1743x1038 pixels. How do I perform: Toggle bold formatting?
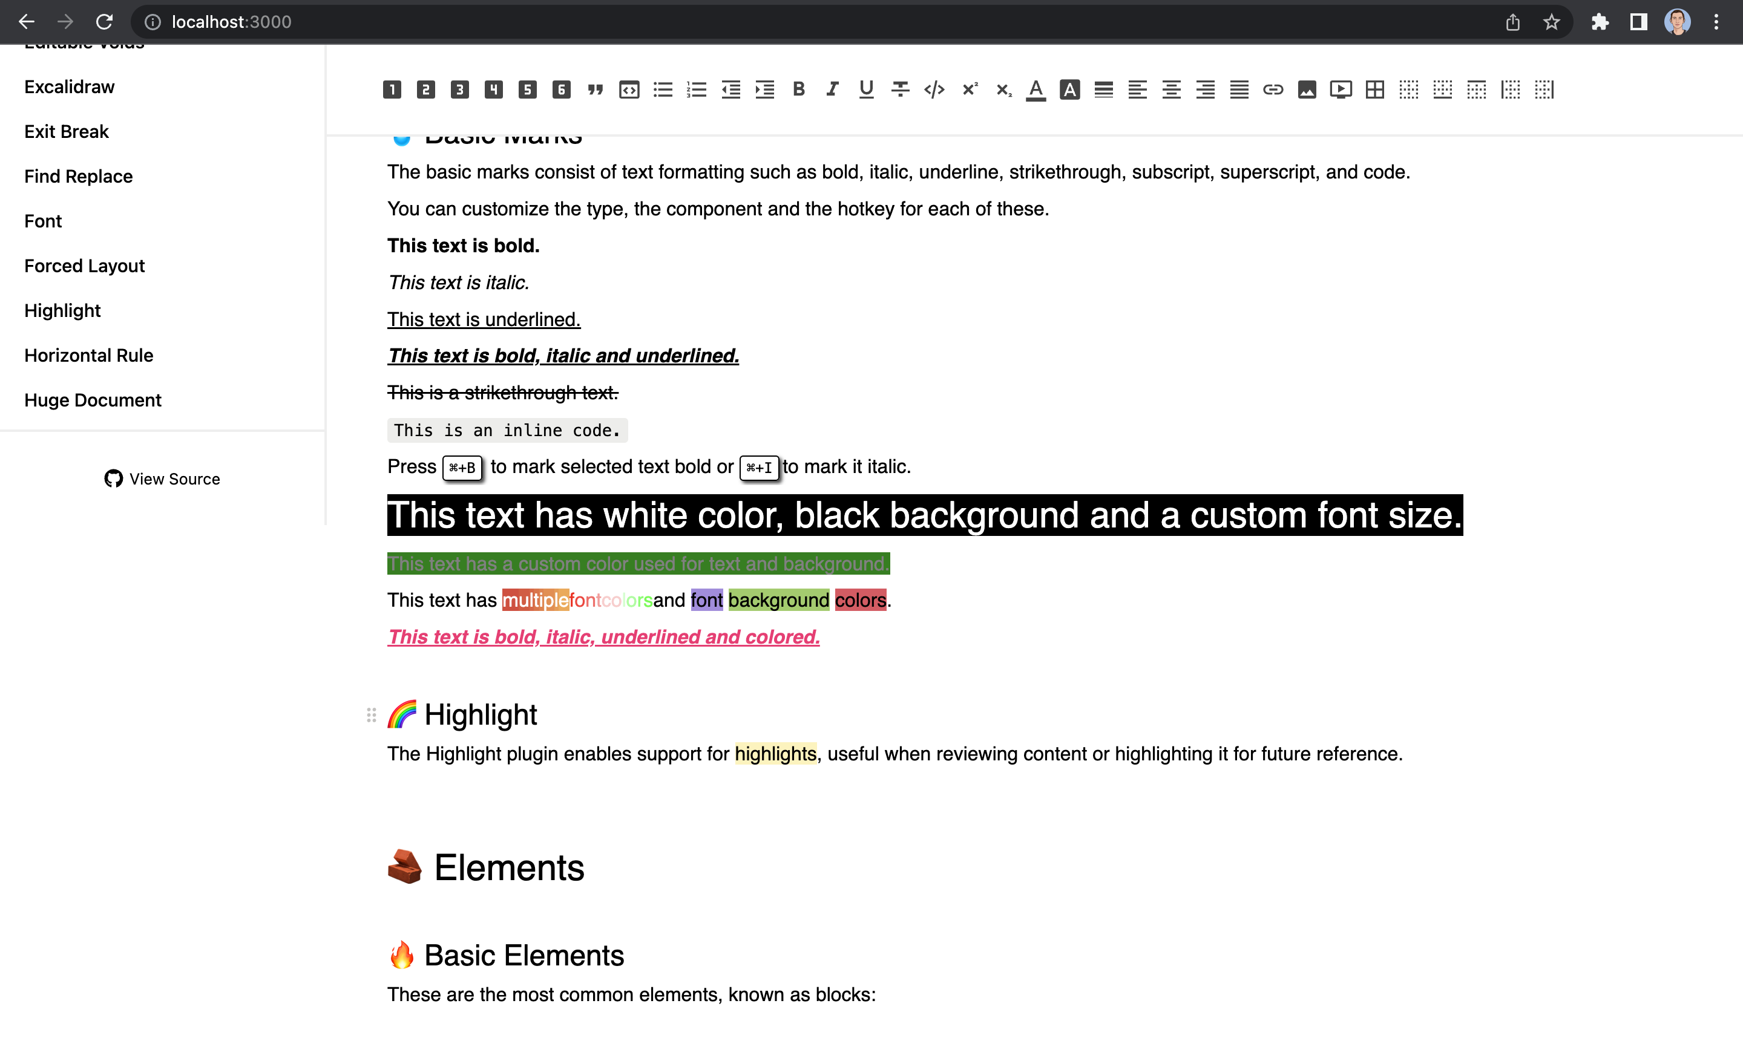[798, 90]
